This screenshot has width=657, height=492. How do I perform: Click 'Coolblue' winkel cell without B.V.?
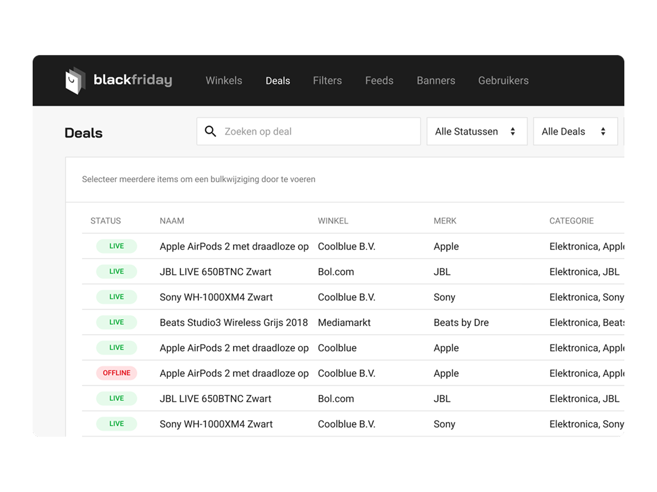337,348
